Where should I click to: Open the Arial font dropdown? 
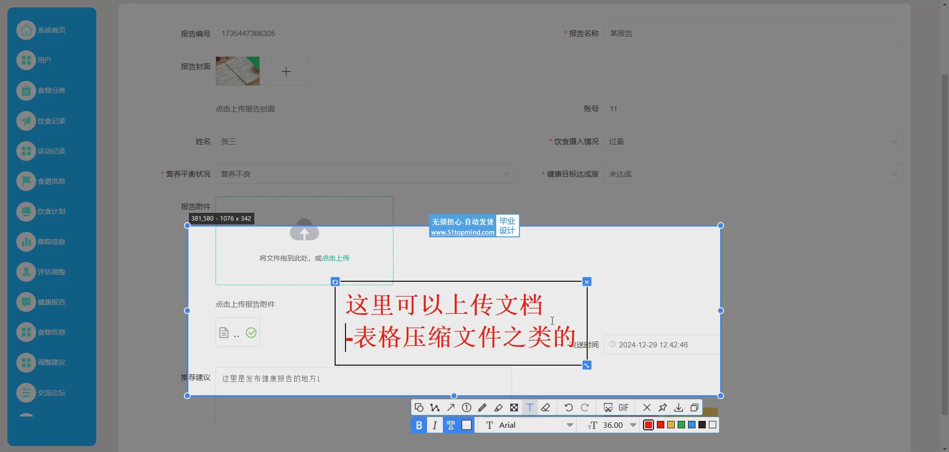569,425
